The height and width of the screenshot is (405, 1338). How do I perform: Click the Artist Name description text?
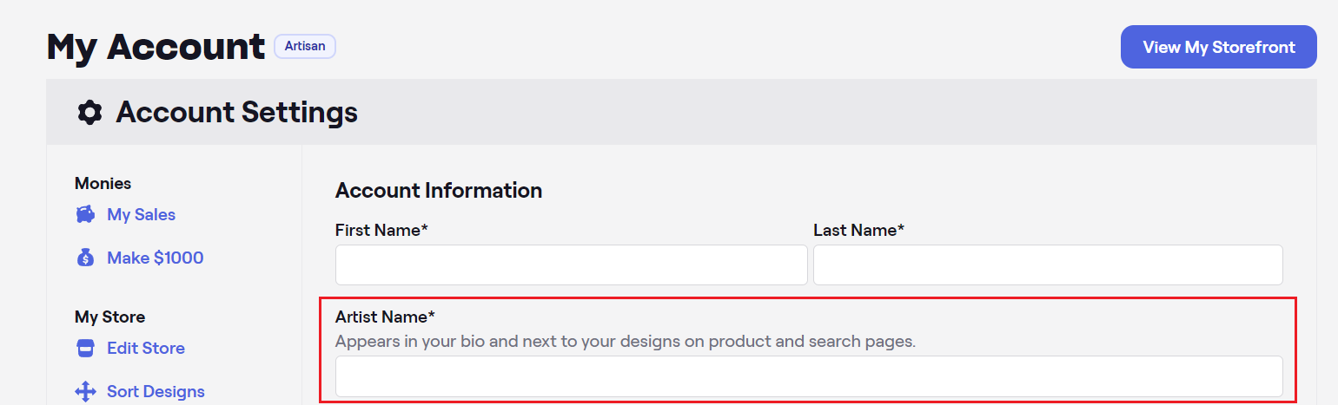626,342
